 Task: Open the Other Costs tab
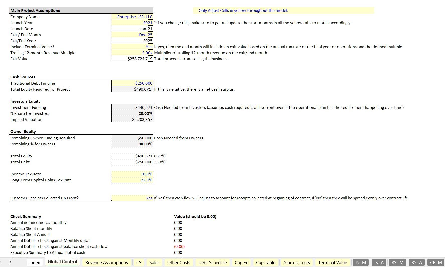(179, 262)
